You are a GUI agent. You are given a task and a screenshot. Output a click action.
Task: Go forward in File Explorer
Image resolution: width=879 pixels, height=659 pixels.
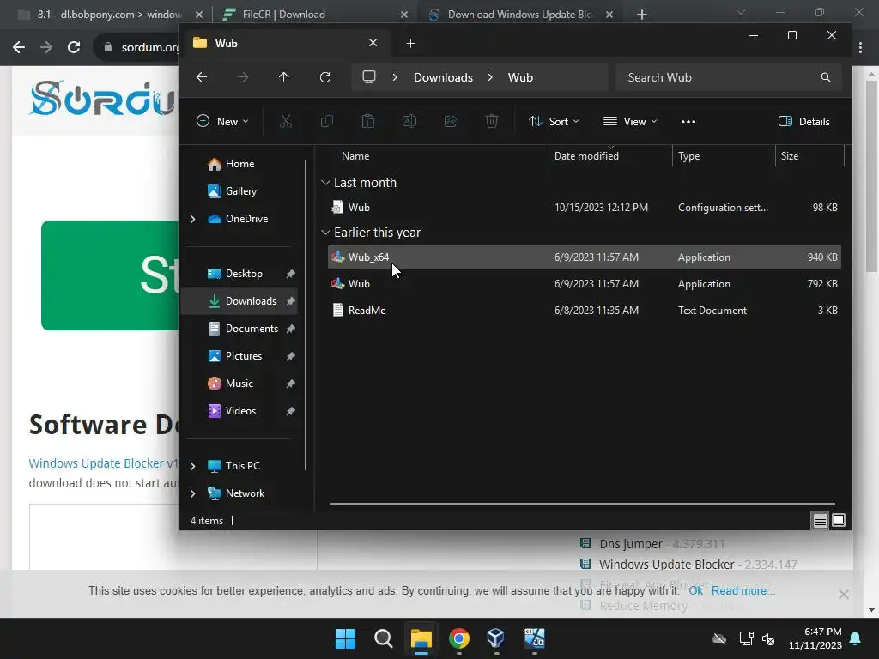click(243, 77)
